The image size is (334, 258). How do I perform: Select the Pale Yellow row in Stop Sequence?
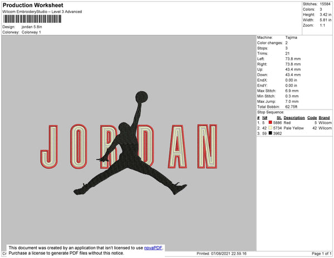295,128
